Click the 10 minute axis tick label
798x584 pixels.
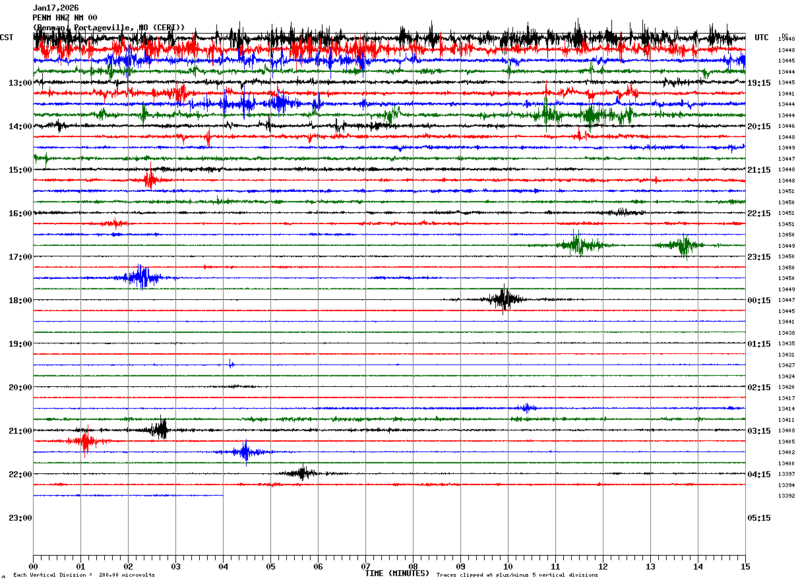[508, 566]
